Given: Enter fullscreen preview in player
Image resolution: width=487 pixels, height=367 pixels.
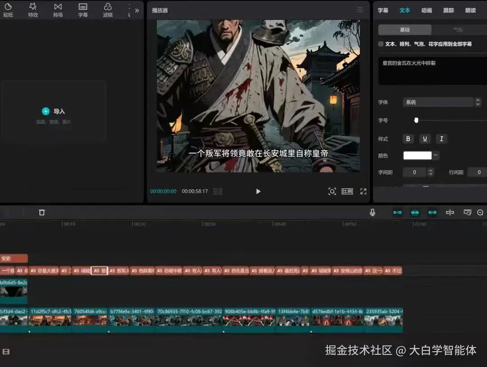Looking at the screenshot, I should [363, 191].
